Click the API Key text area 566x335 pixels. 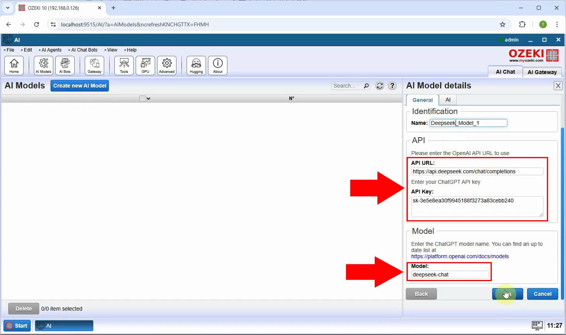click(x=477, y=207)
